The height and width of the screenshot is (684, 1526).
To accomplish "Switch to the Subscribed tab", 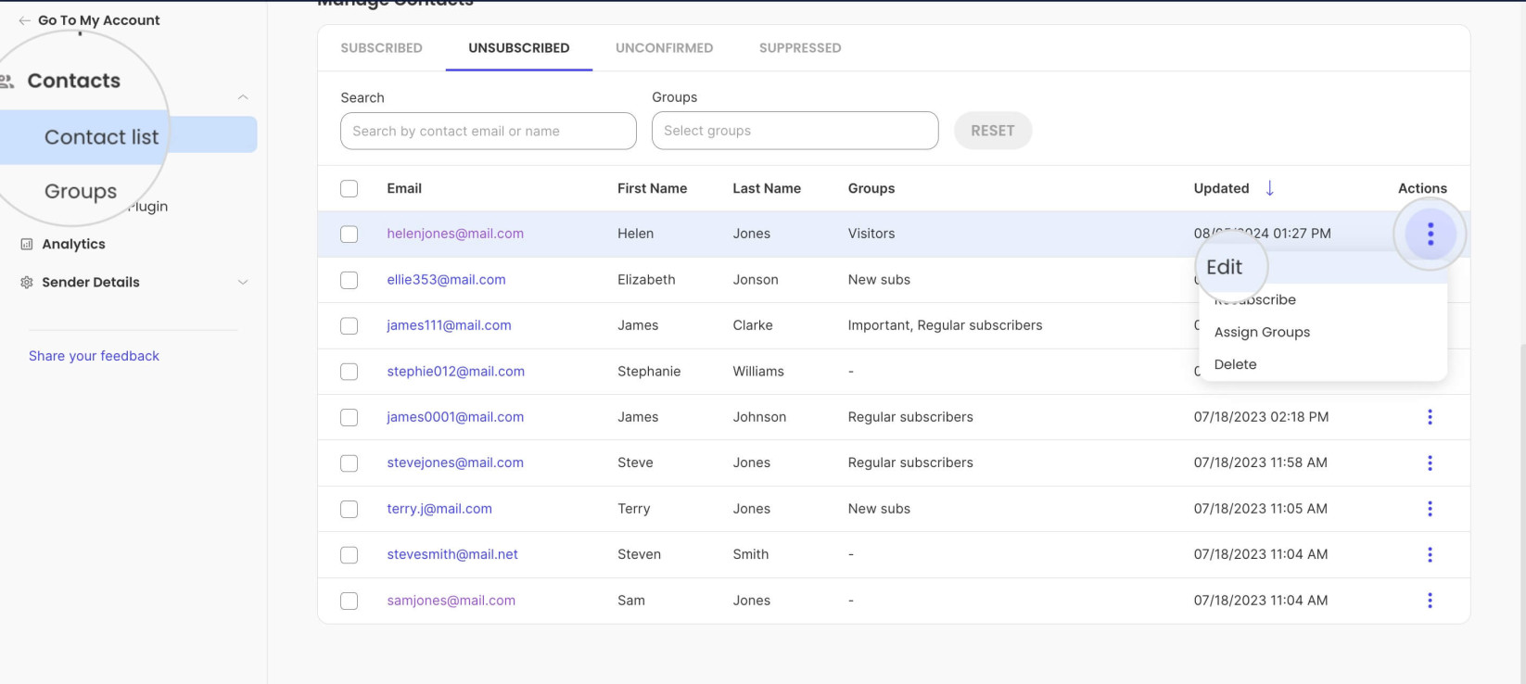I will coord(381,48).
